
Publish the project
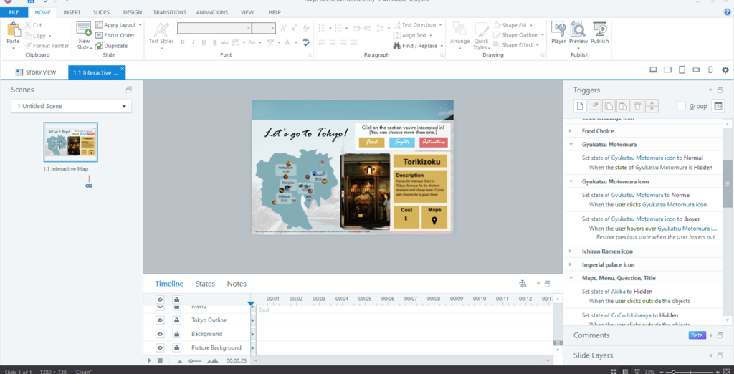600,33
